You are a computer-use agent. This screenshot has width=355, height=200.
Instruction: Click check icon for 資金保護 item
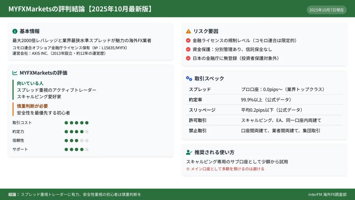point(188,49)
